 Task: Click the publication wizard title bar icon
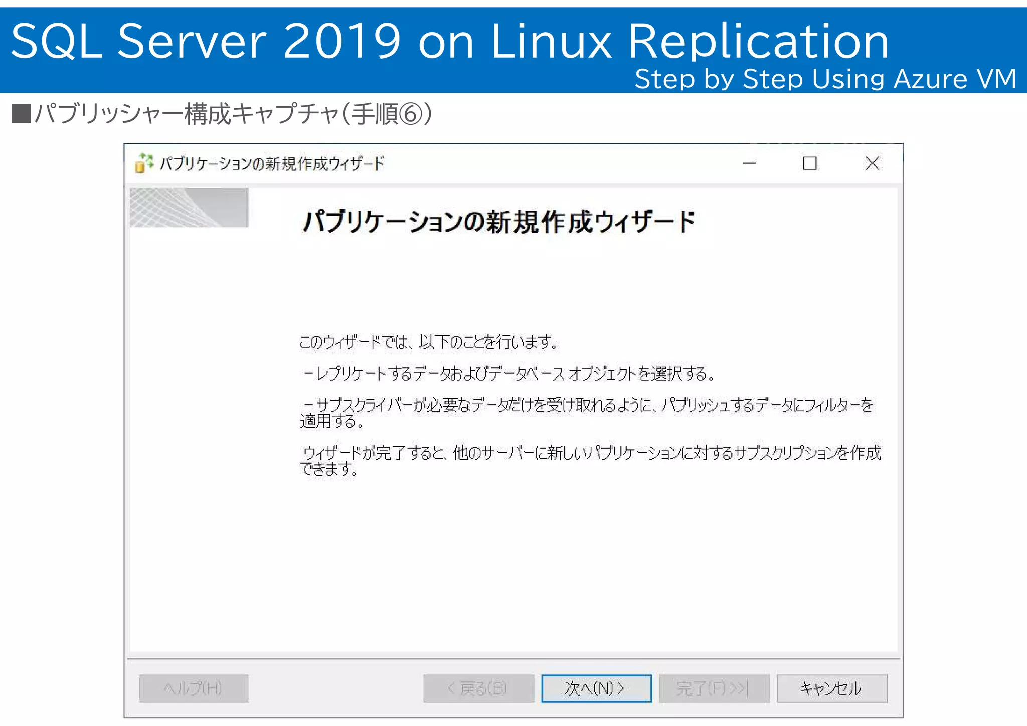(x=144, y=163)
